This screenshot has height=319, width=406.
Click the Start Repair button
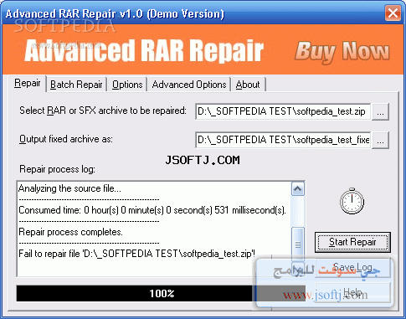(352, 242)
